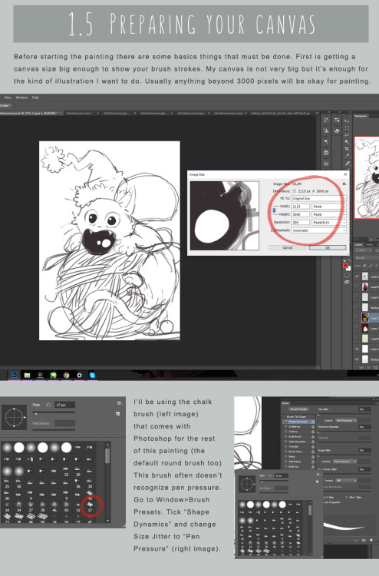Open the View menu
The height and width of the screenshot is (576, 379).
pos(8,98)
